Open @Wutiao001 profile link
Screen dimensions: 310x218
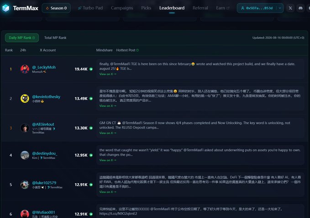[44, 212]
